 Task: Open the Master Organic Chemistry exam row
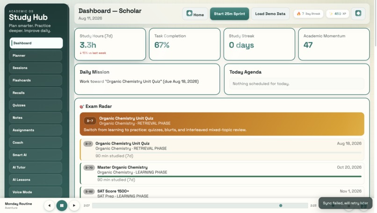(222, 173)
